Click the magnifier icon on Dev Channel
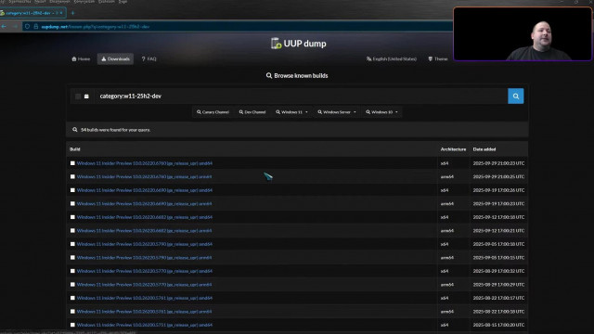Viewport: 594px width, 334px height. tap(241, 112)
